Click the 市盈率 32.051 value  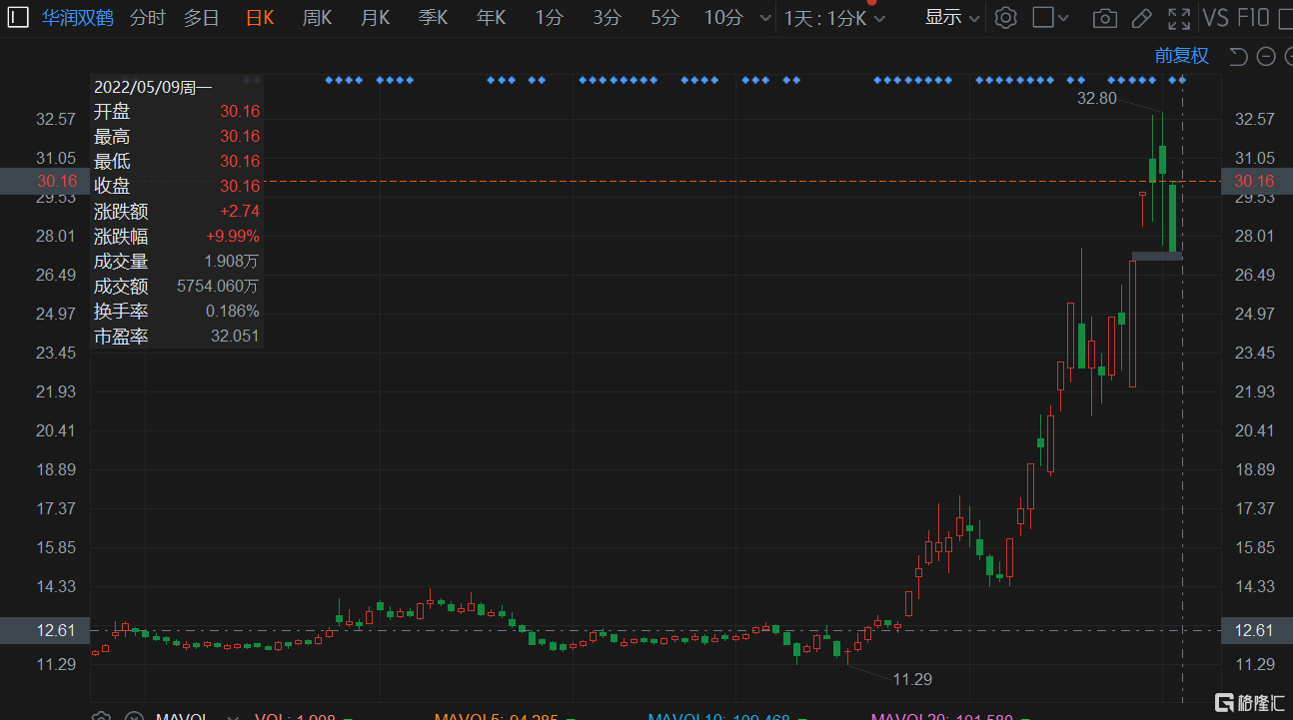pos(235,337)
